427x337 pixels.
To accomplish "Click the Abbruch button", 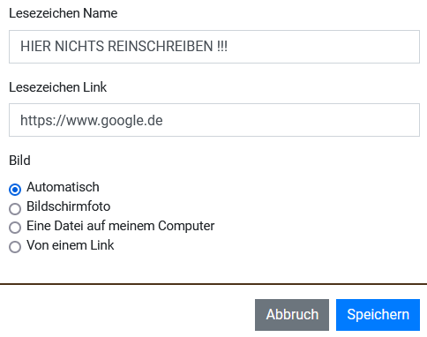I will 292,315.
